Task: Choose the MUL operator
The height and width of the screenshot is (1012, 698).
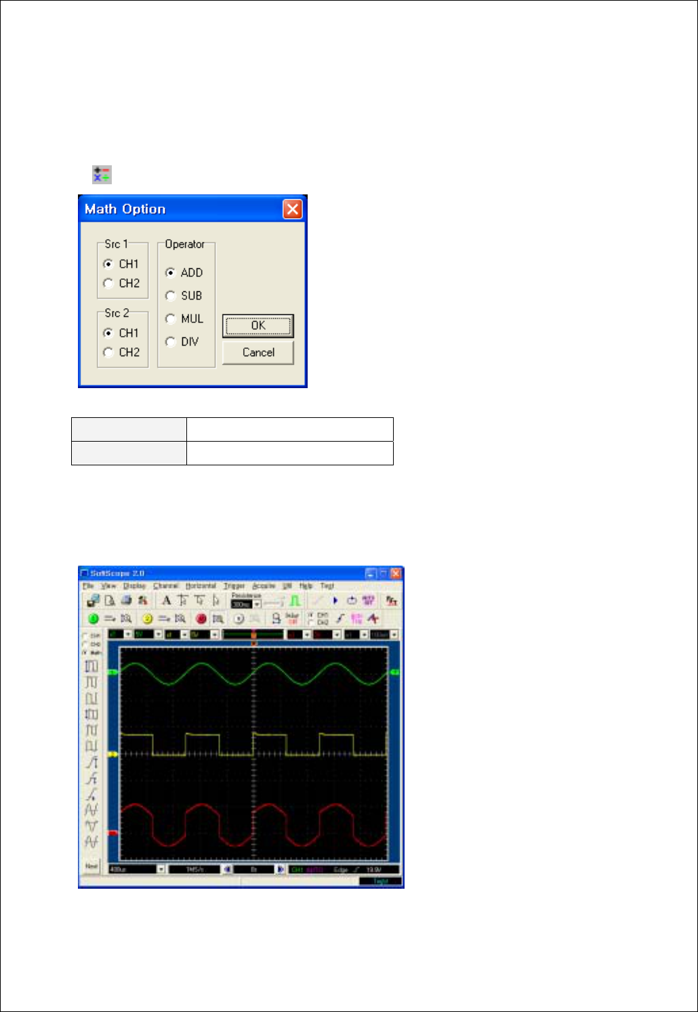Action: click(184, 318)
